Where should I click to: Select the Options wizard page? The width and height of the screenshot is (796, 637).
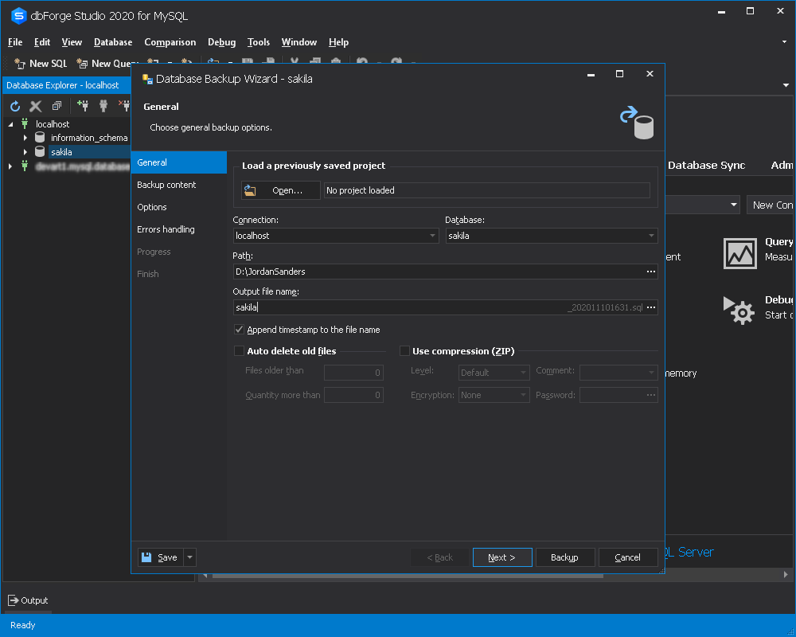click(178, 207)
